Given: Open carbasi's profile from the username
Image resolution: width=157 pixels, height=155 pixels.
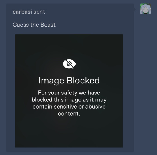Looking at the screenshot, I should (22, 12).
